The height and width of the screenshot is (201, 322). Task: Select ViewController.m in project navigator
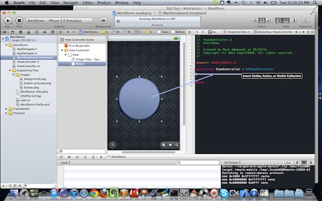coord(28,66)
